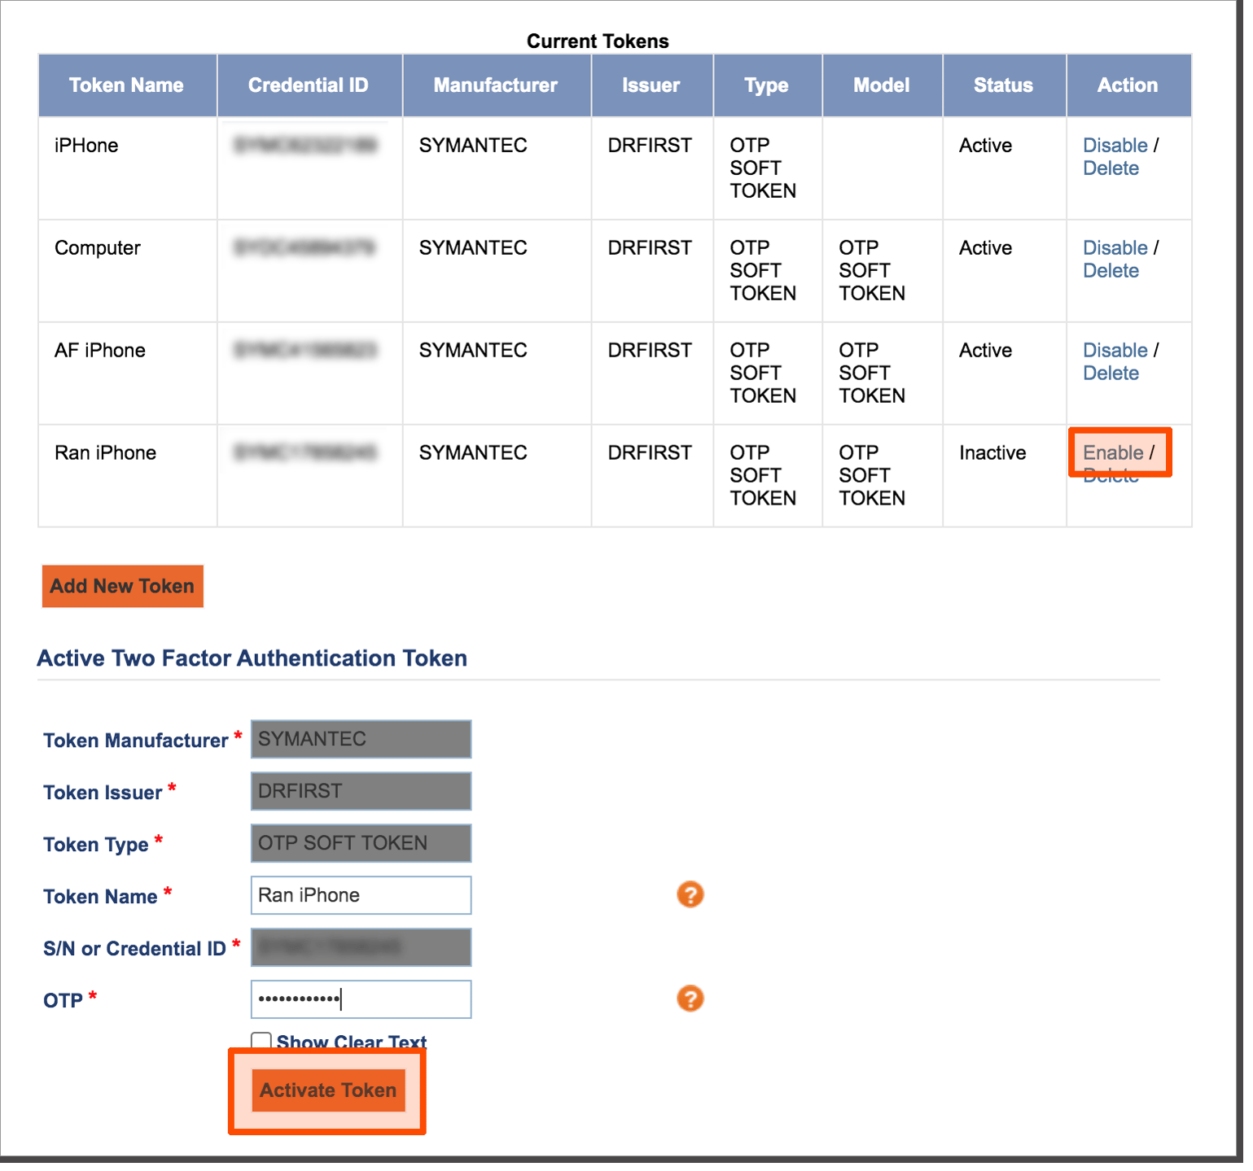Delete the iPHone token
1253x1171 pixels.
(1111, 168)
